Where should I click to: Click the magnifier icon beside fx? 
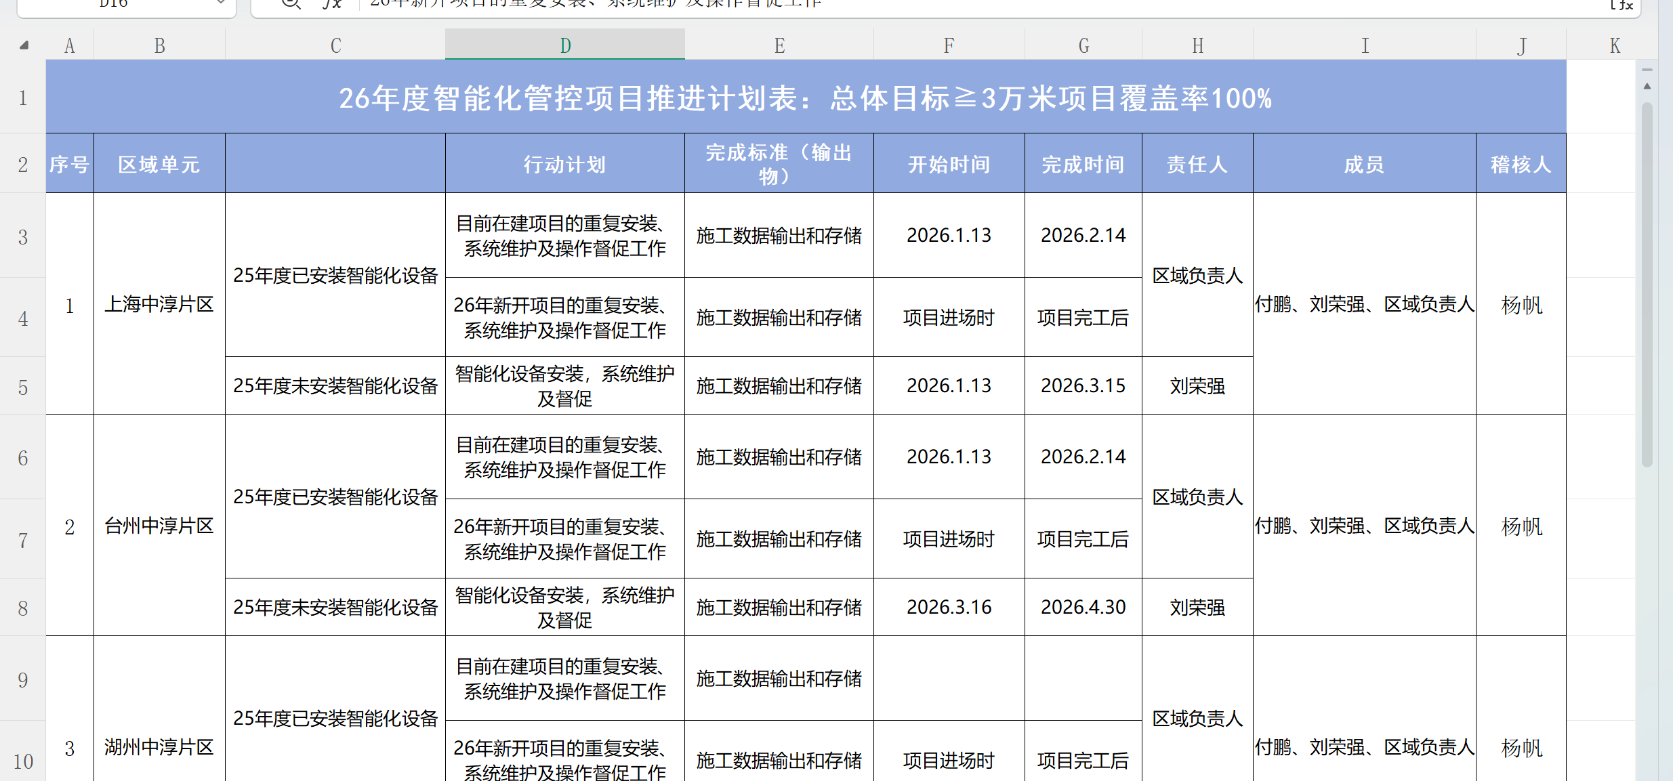291,3
